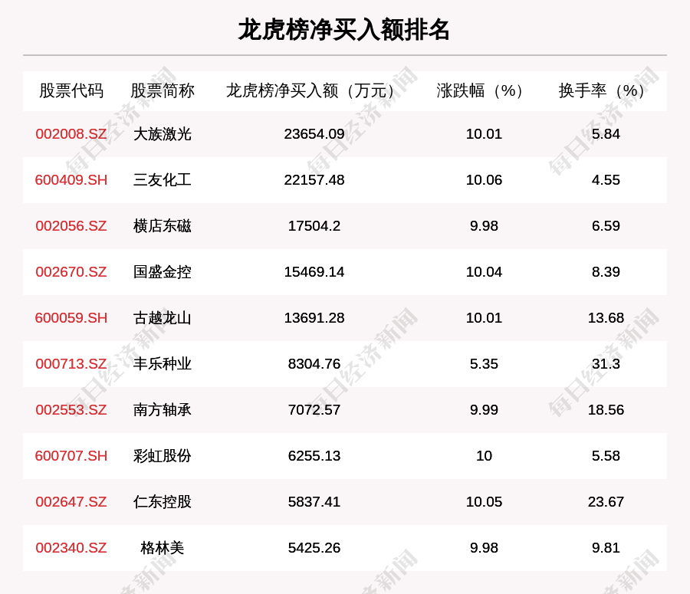Click turnover rate 5.84
This screenshot has height=594, width=690.
click(606, 134)
